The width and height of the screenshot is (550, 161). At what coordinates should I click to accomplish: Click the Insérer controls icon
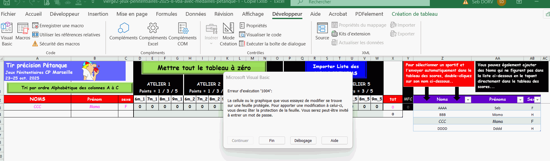coord(211,29)
